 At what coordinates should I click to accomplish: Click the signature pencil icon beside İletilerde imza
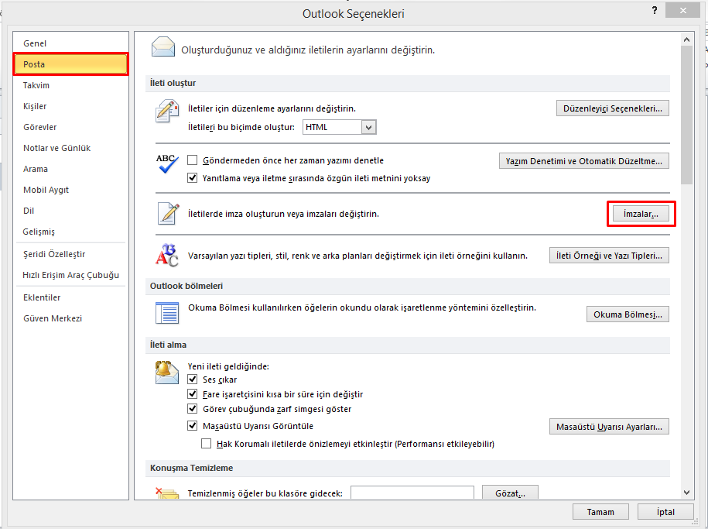coord(169,214)
